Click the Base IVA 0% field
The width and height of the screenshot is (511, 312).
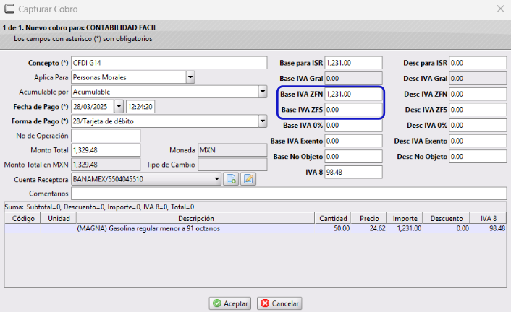tap(353, 125)
